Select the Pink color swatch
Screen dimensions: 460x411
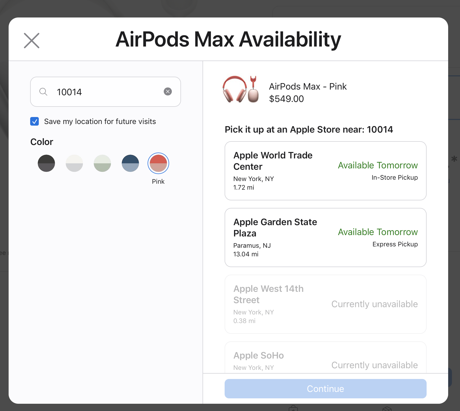pos(158,163)
